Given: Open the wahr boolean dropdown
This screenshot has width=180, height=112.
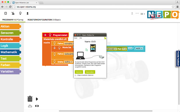Looking at the screenshot, I should [139, 48].
